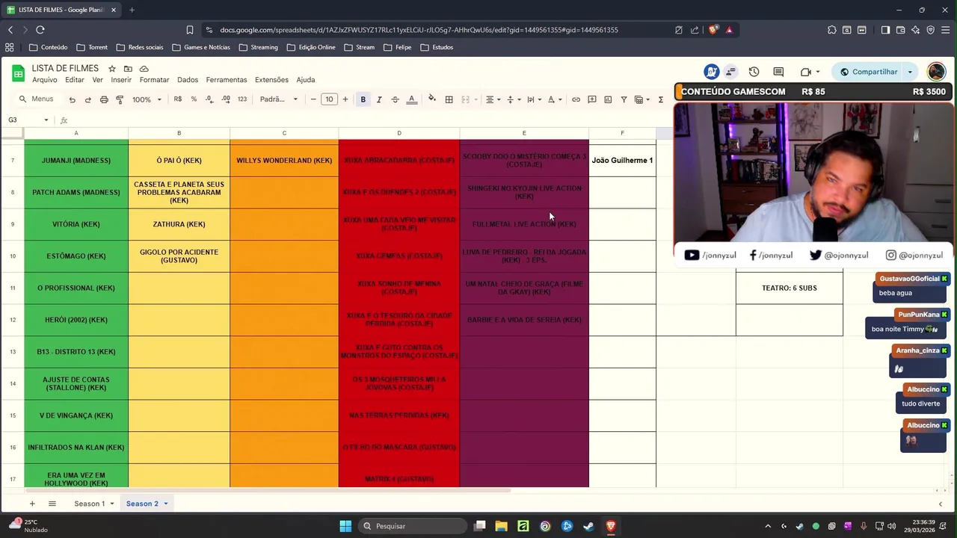Print the spreadsheet with the printer icon
This screenshot has height=538, width=957.
104,99
